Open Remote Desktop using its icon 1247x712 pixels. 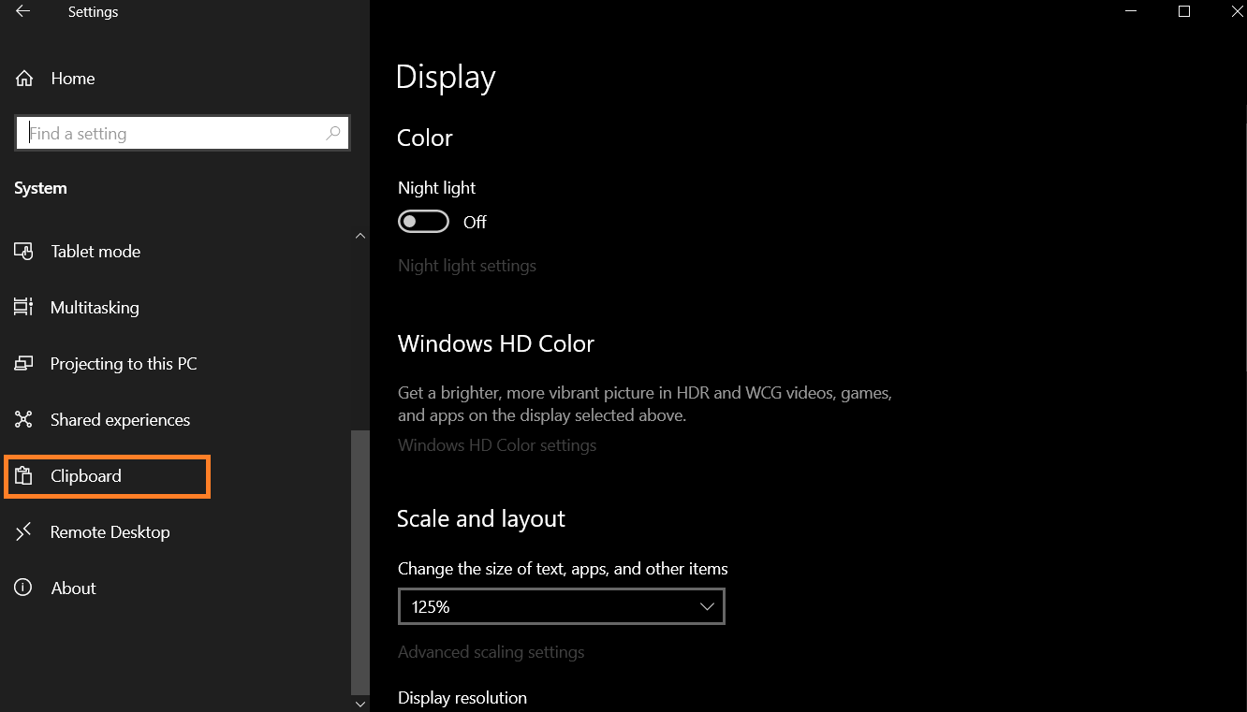(23, 531)
